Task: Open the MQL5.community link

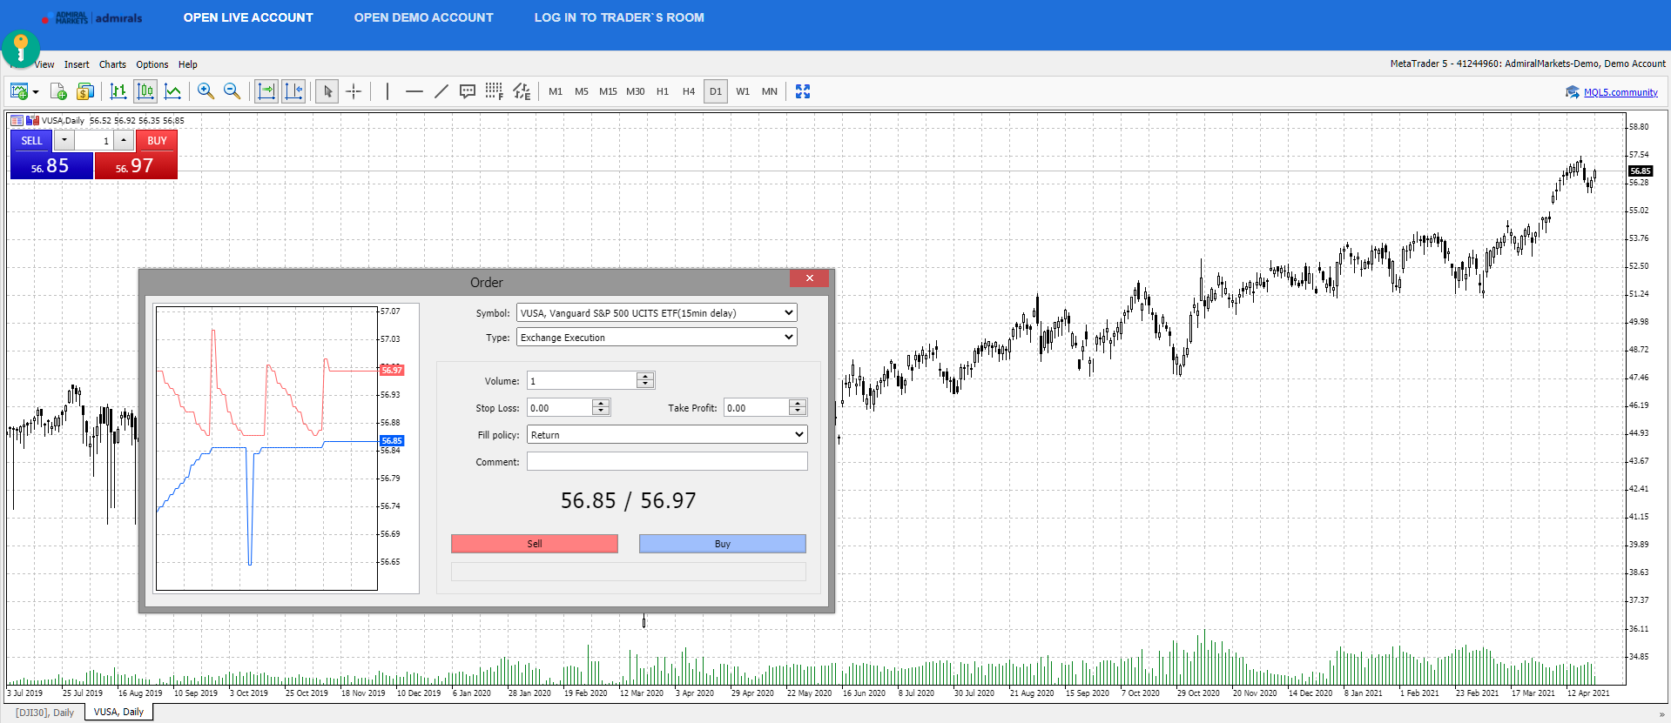Action: pyautogui.click(x=1620, y=92)
